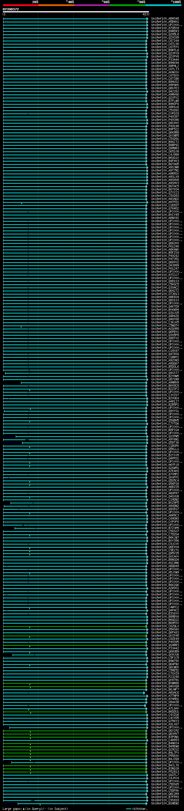Click the query end position 413
Image resolution: width=184 pixels, height=811 pixels.
click(145, 14)
